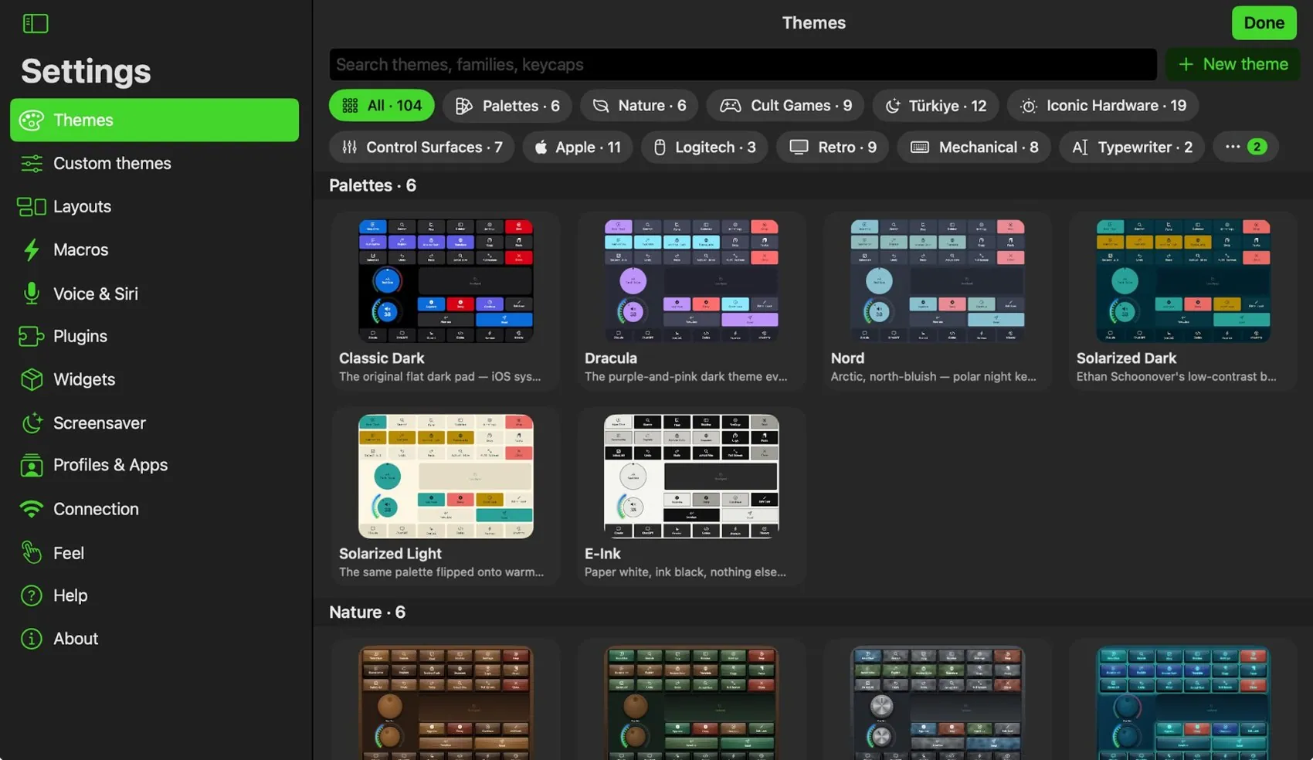The width and height of the screenshot is (1313, 760).
Task: Filter by Mechanical · 8
Action: 974,147
